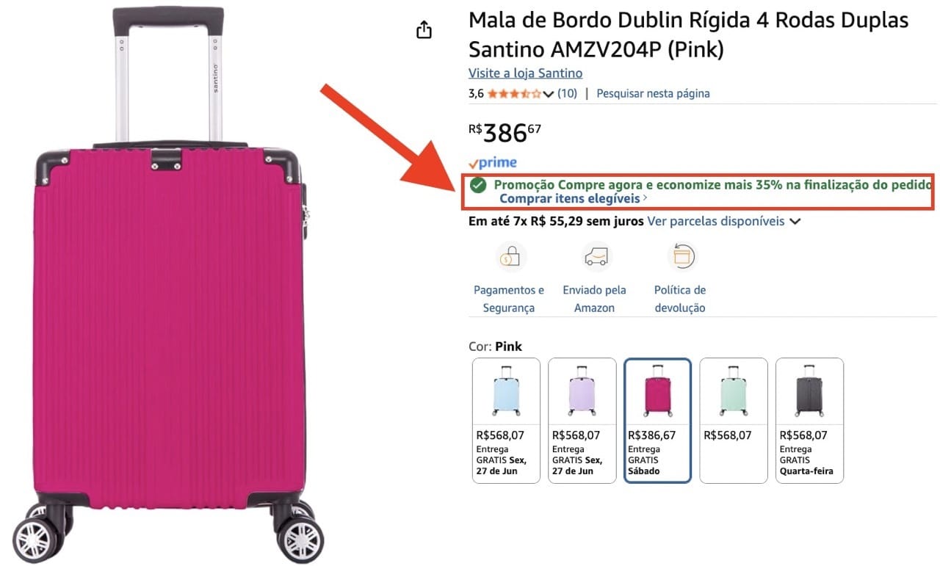
Task: Click the pink suitcase main product image
Action: pos(169,284)
